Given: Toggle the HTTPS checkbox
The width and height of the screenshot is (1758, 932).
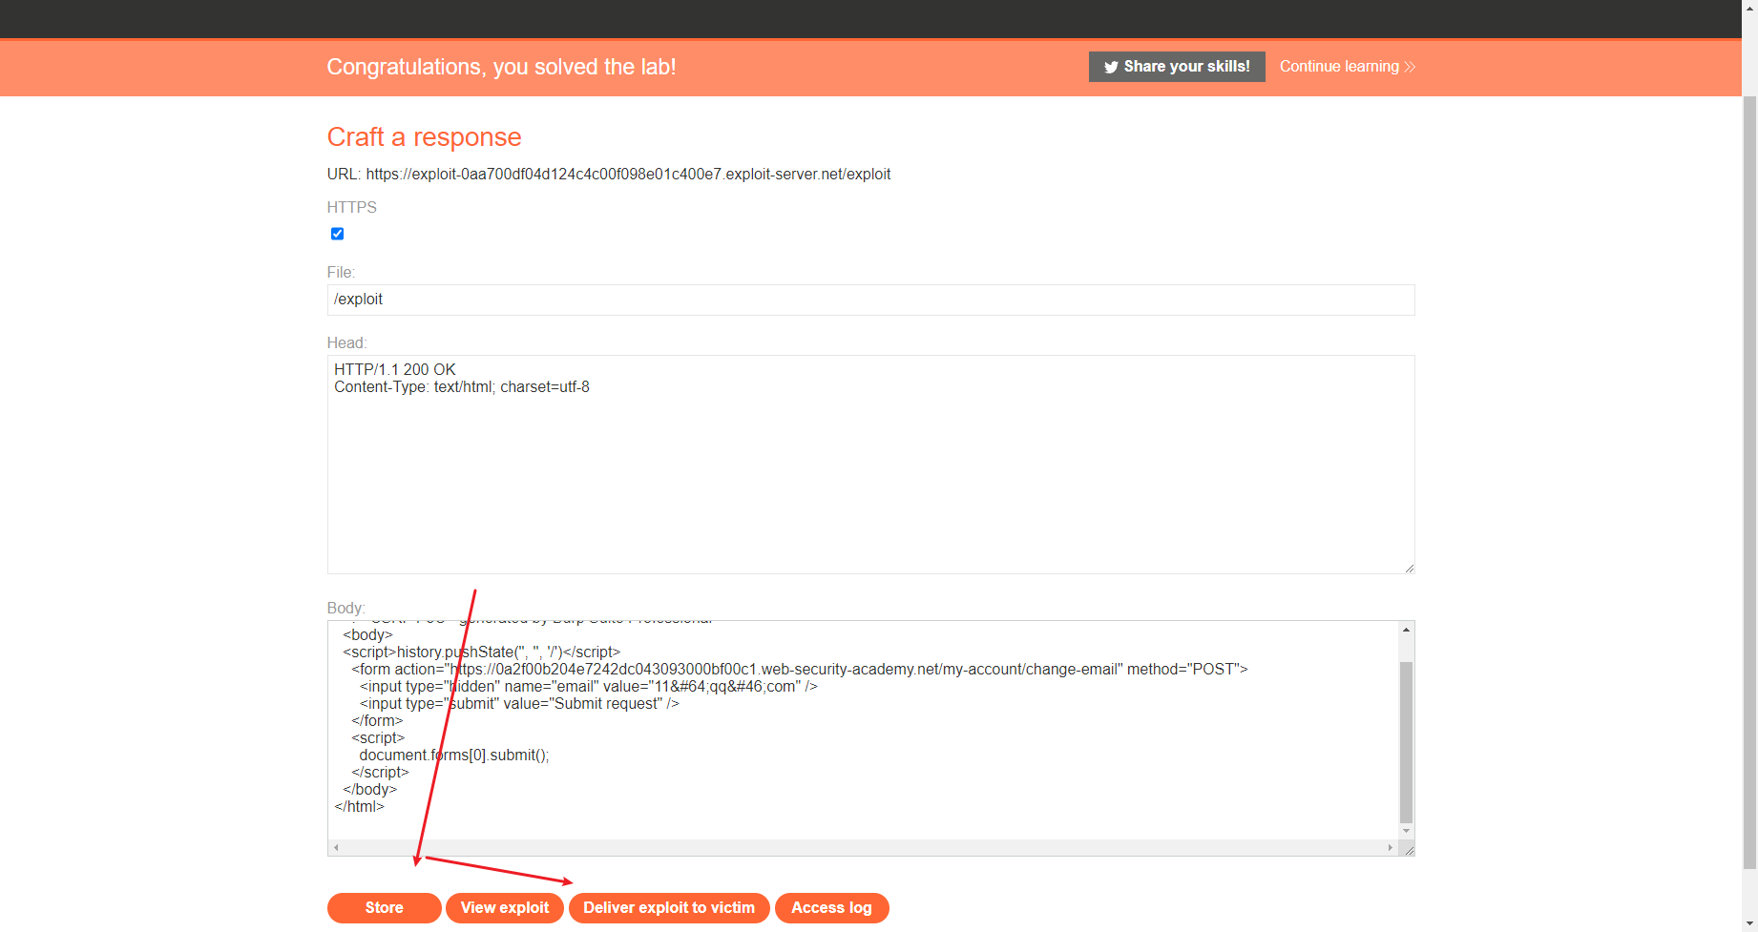Looking at the screenshot, I should (337, 234).
